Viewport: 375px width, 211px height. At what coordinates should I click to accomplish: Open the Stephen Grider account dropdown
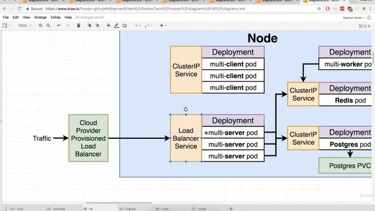[x=354, y=18]
